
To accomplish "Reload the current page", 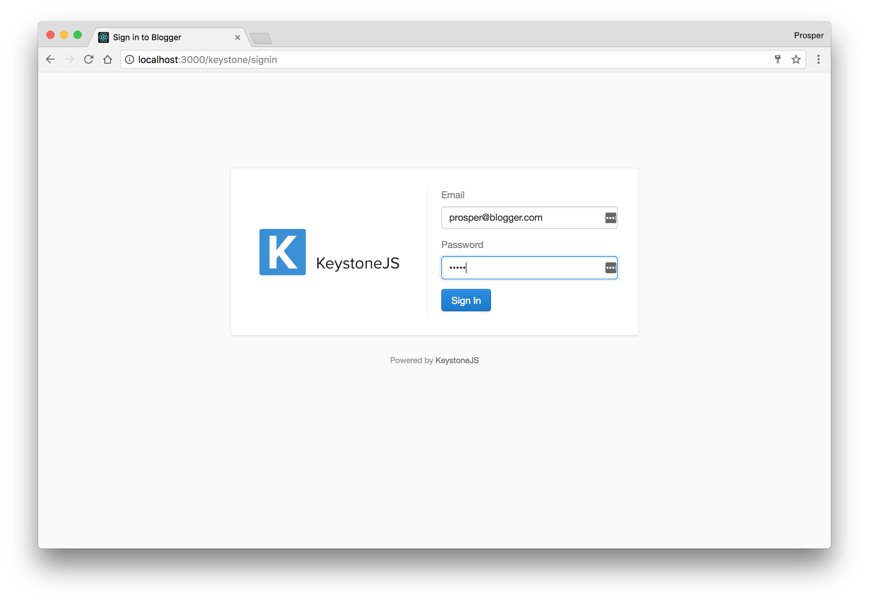I will coord(89,59).
